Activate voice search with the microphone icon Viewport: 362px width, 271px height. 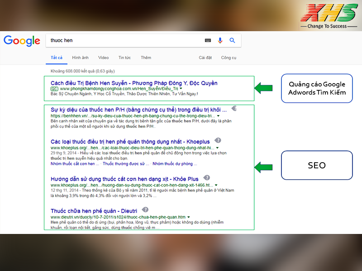pyautogui.click(x=220, y=41)
